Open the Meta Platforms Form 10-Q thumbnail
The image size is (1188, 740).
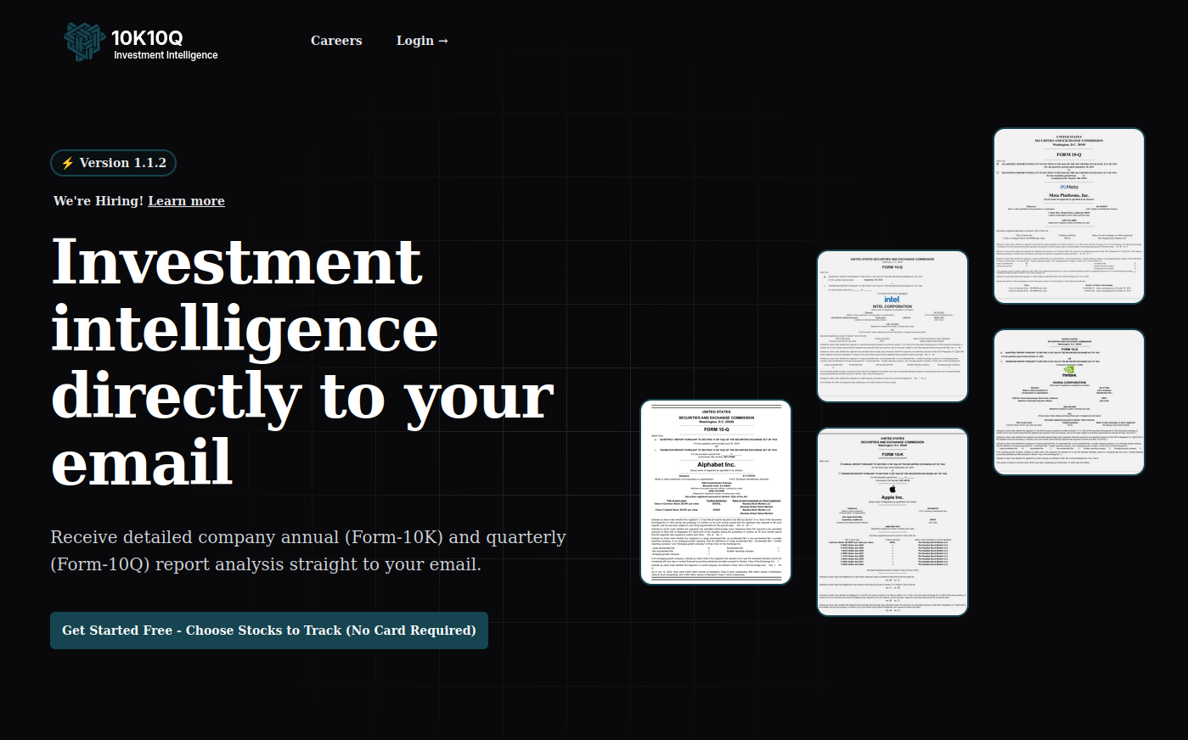pyautogui.click(x=1069, y=216)
